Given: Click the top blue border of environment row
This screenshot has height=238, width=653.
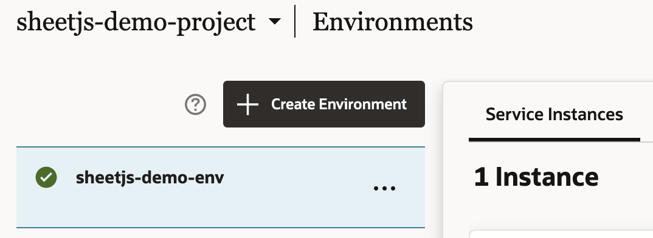Looking at the screenshot, I should pos(221,147).
